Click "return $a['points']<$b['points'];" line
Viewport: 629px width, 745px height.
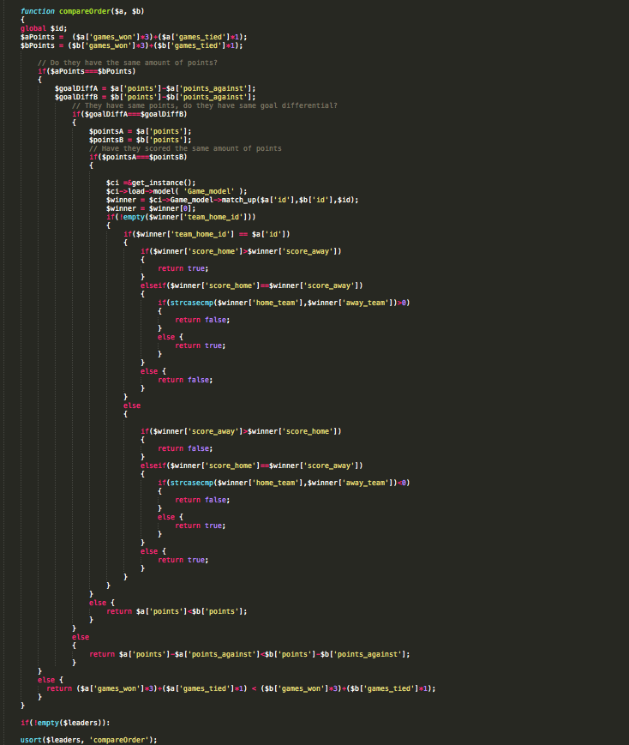(x=177, y=611)
